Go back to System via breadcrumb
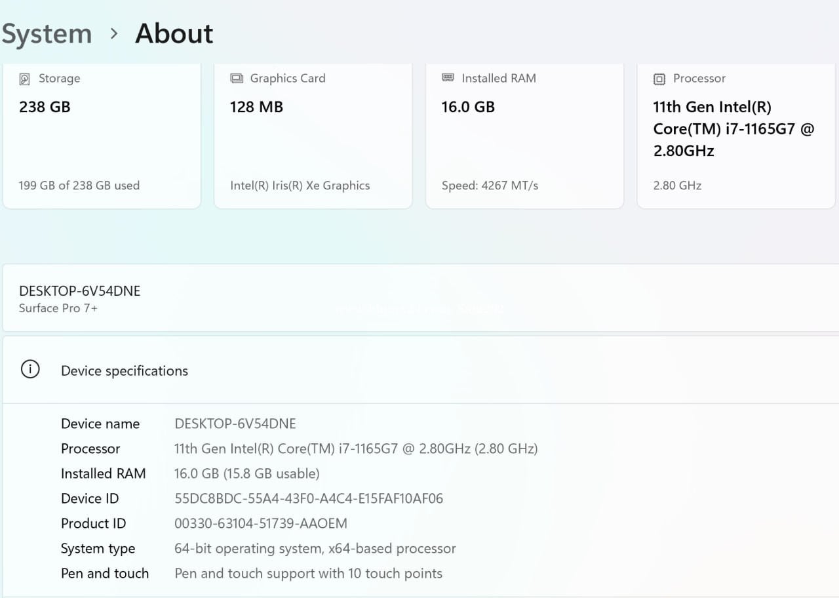The width and height of the screenshot is (839, 598). click(47, 34)
